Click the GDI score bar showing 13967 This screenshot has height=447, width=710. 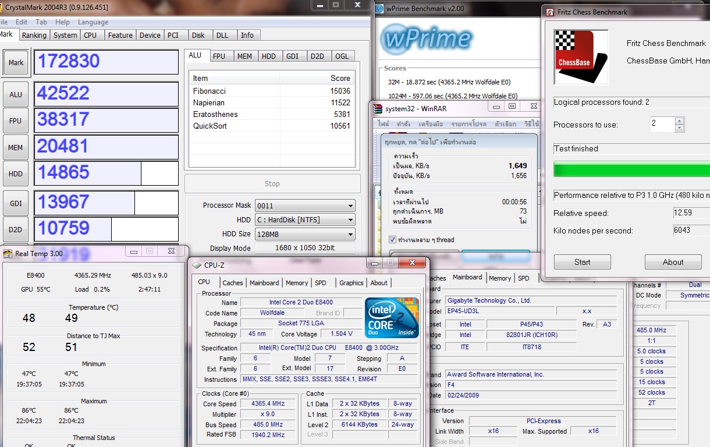[106, 203]
